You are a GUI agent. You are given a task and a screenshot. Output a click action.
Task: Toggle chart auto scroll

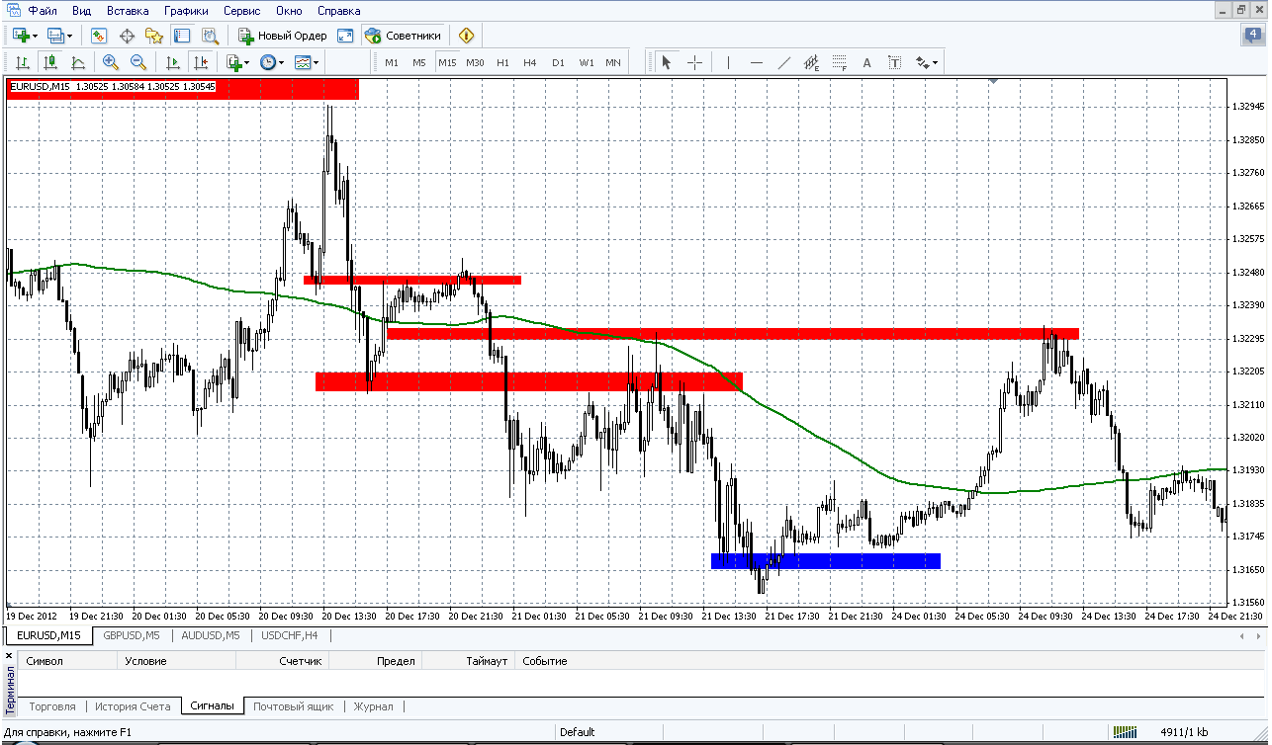(175, 62)
